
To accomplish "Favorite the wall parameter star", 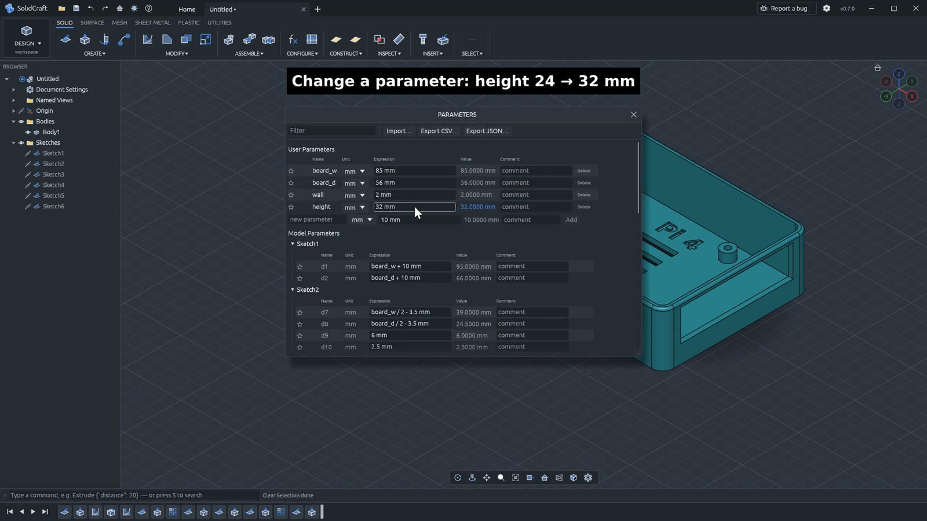I will (x=291, y=195).
